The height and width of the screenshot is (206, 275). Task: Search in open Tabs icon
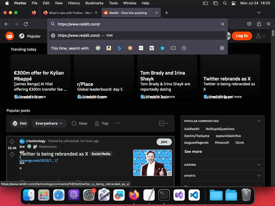[x=173, y=48]
